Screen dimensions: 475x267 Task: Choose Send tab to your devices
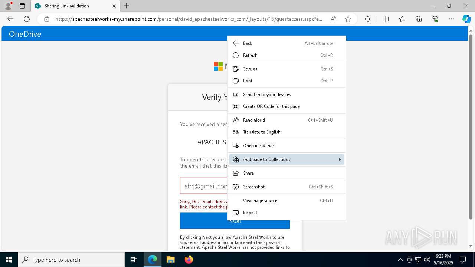pyautogui.click(x=286, y=95)
